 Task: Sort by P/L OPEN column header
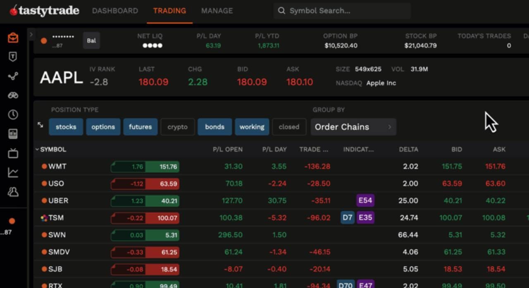(228, 150)
